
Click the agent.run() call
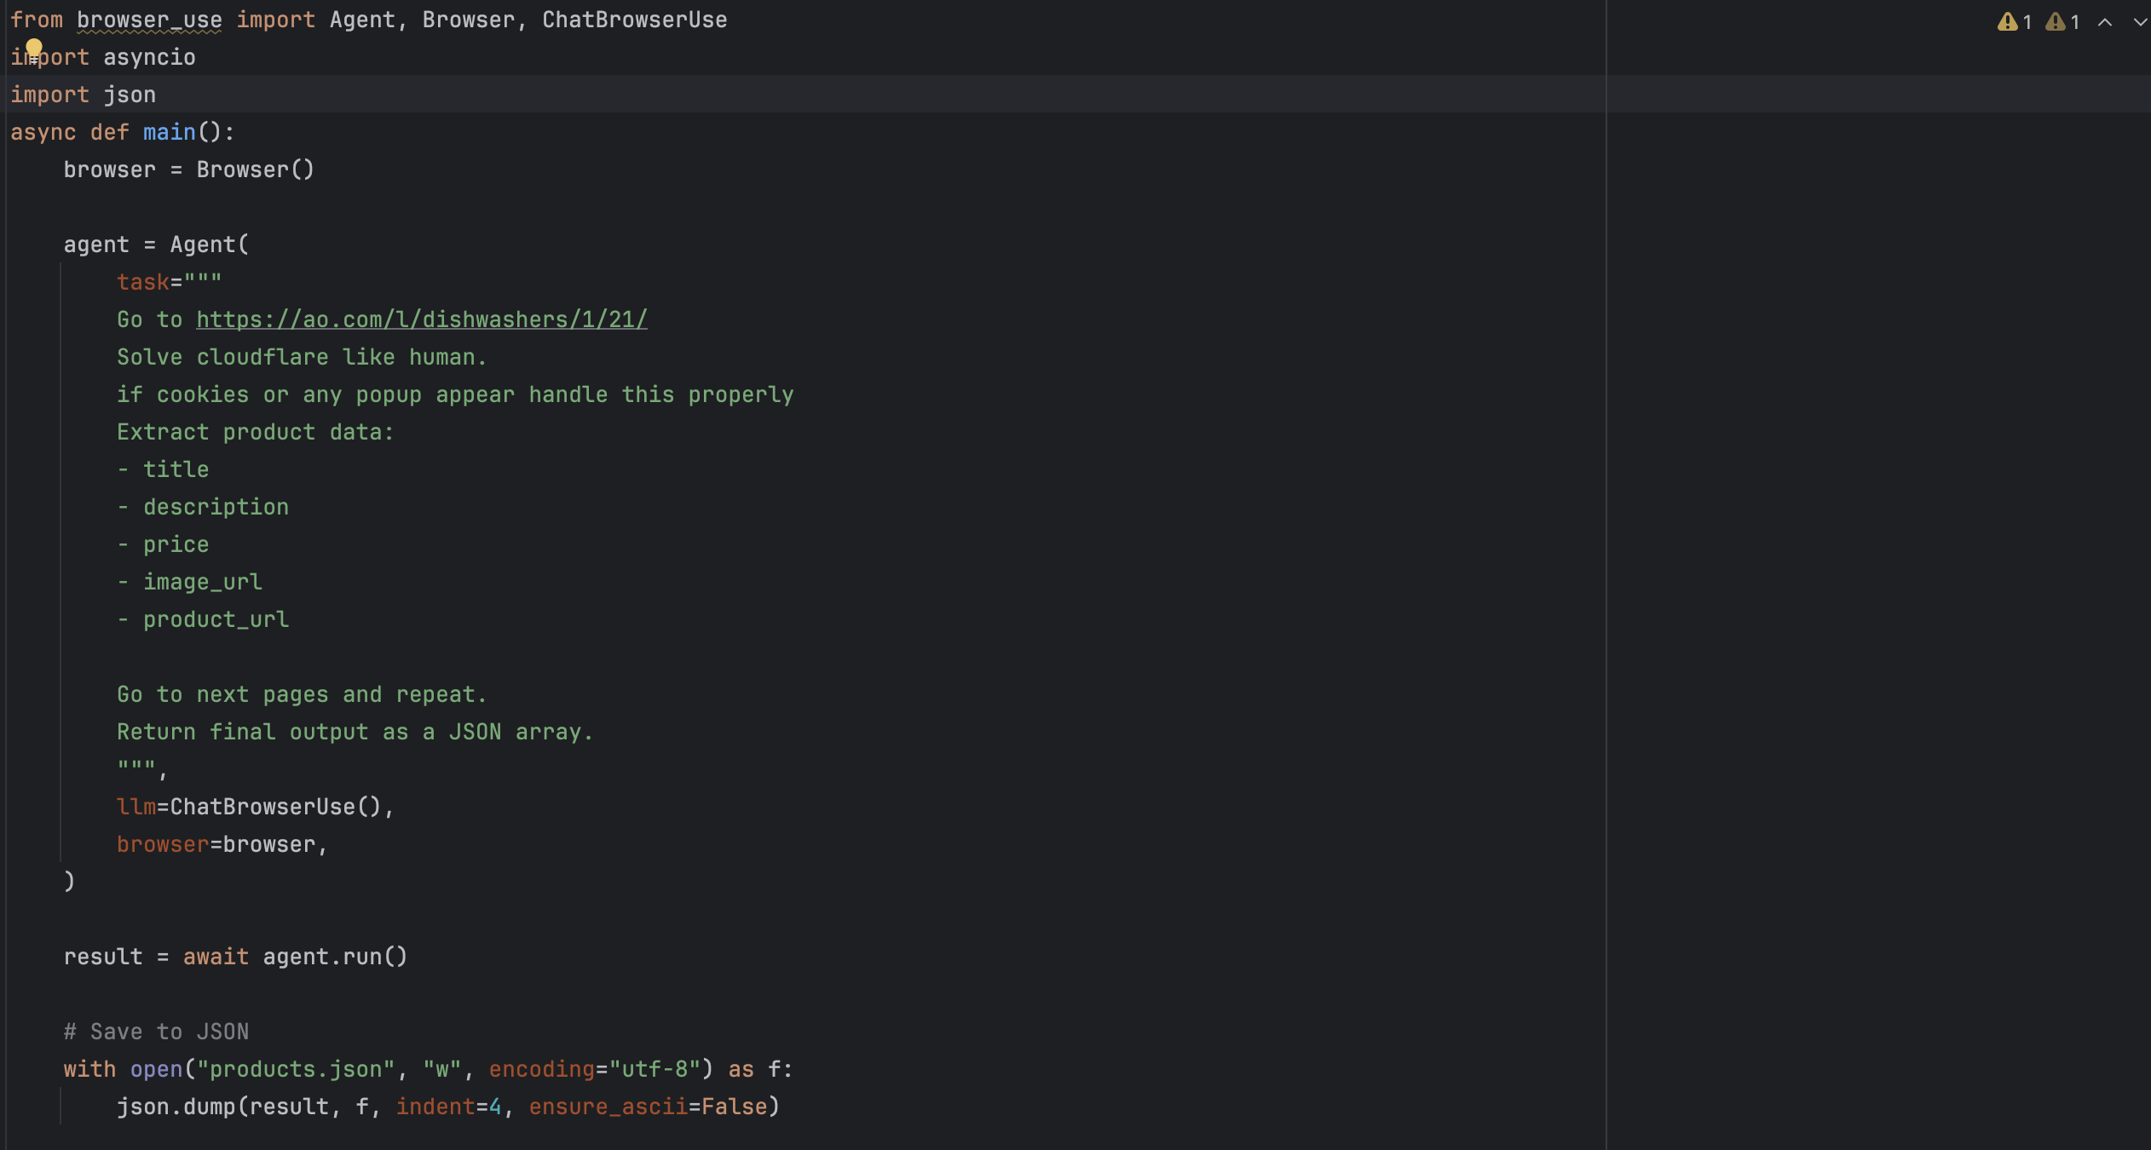(334, 957)
